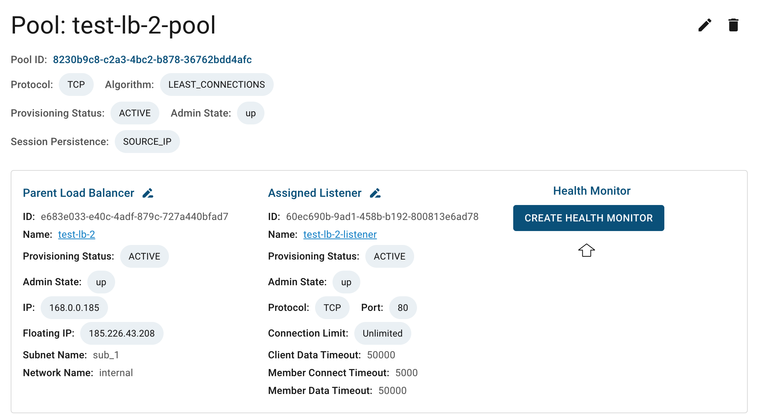The height and width of the screenshot is (420, 757).
Task: Click the pool Provisioning Status ACTIVE chip
Action: click(x=135, y=113)
